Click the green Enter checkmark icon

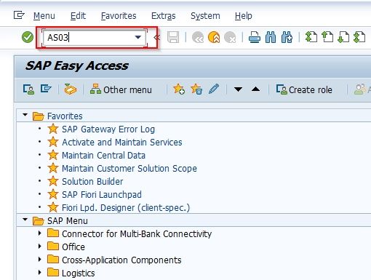(28, 37)
